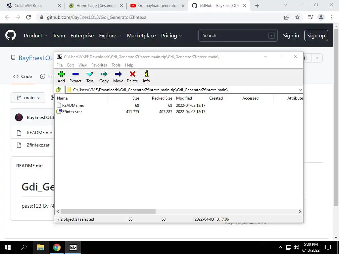Go back in Chrome browser history
The image size is (339, 254).
coord(7,17)
